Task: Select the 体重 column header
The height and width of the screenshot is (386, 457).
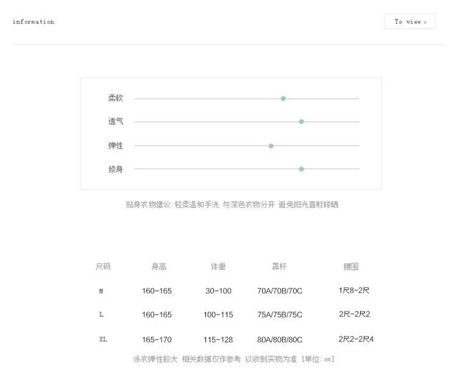Action: (218, 266)
